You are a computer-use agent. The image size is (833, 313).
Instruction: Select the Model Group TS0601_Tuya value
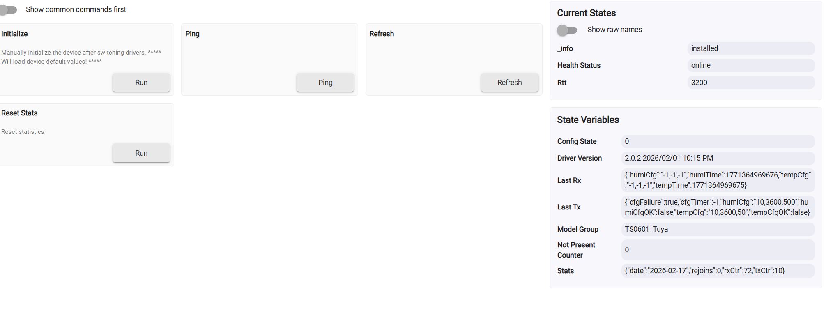(x=717, y=229)
